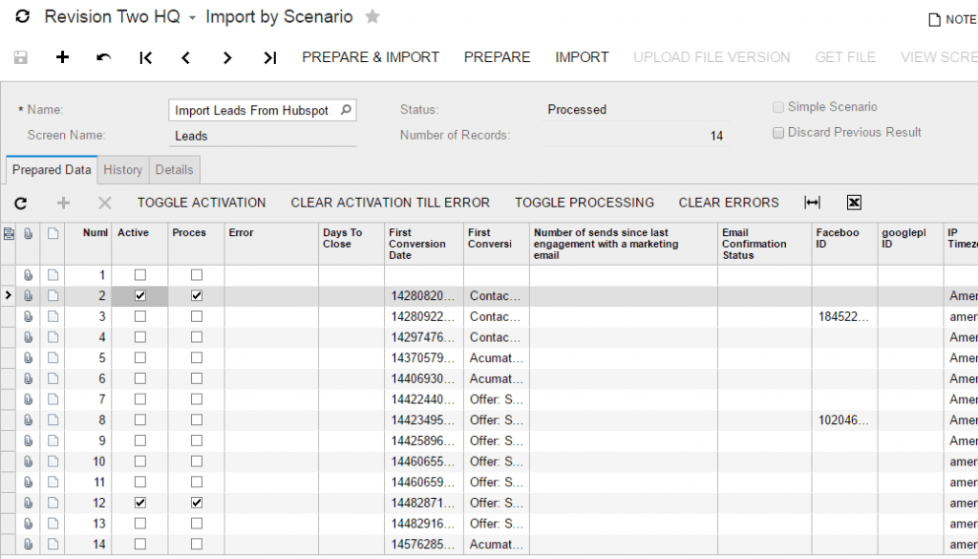Go to the last record icon
The image size is (978, 559).
(x=269, y=58)
